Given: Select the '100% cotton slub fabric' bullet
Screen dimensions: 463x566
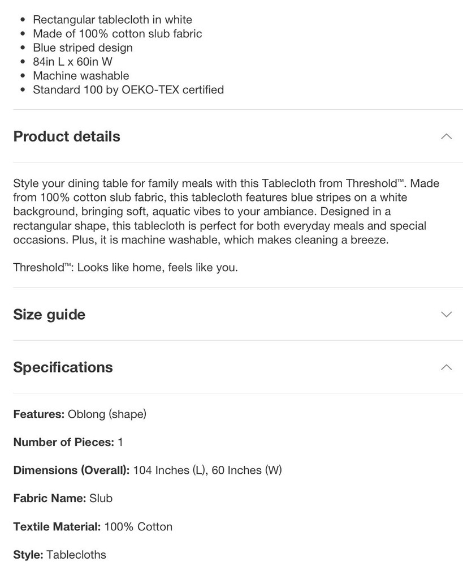Looking at the screenshot, I should coord(118,34).
